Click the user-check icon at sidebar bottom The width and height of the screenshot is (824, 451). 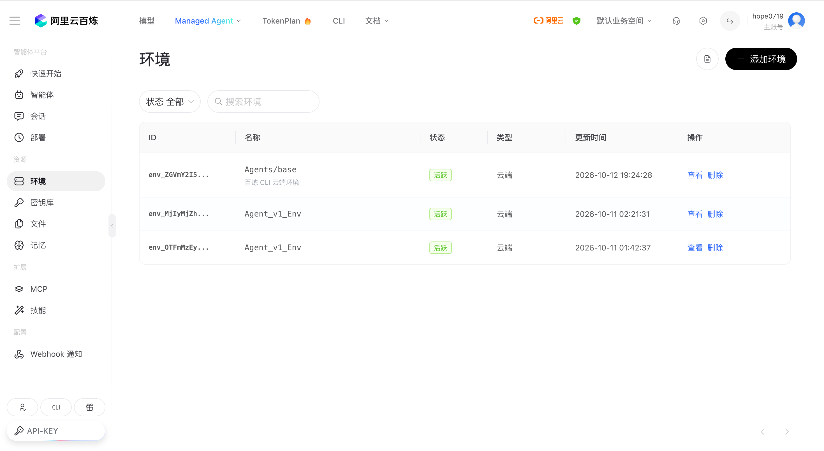coord(22,407)
